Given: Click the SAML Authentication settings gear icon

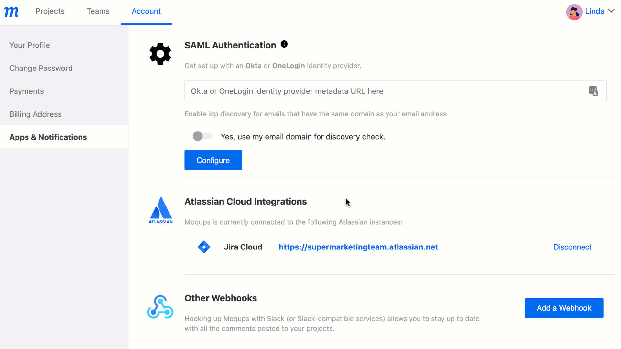Looking at the screenshot, I should pyautogui.click(x=160, y=53).
